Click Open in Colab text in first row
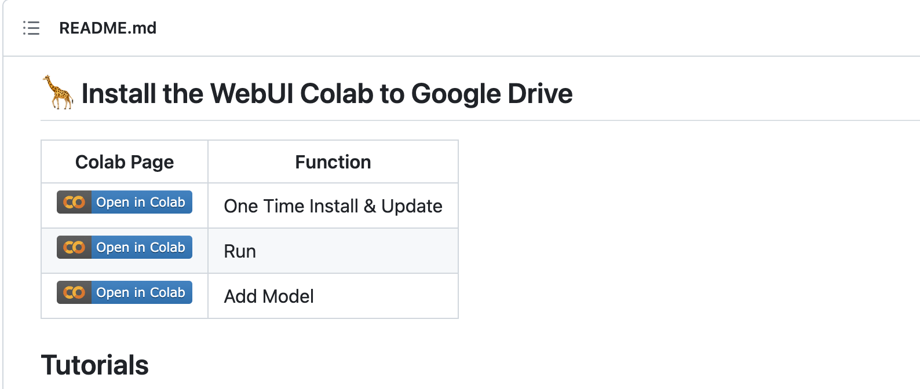 [x=141, y=202]
